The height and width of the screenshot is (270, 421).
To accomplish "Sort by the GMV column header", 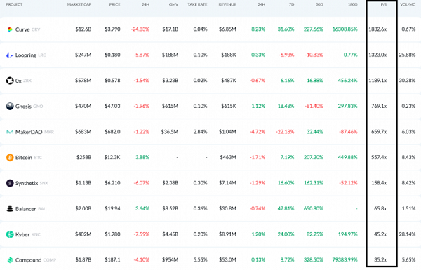I will pos(174,5).
